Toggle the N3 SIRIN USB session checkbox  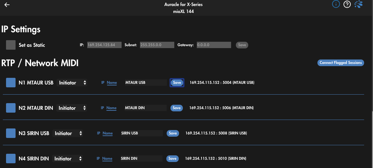point(11,133)
